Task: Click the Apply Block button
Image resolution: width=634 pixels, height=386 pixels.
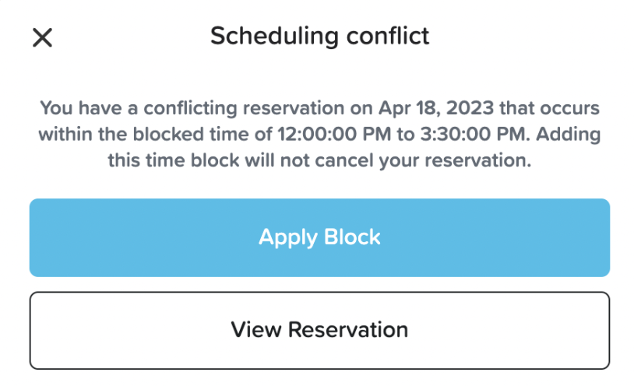Action: (319, 237)
